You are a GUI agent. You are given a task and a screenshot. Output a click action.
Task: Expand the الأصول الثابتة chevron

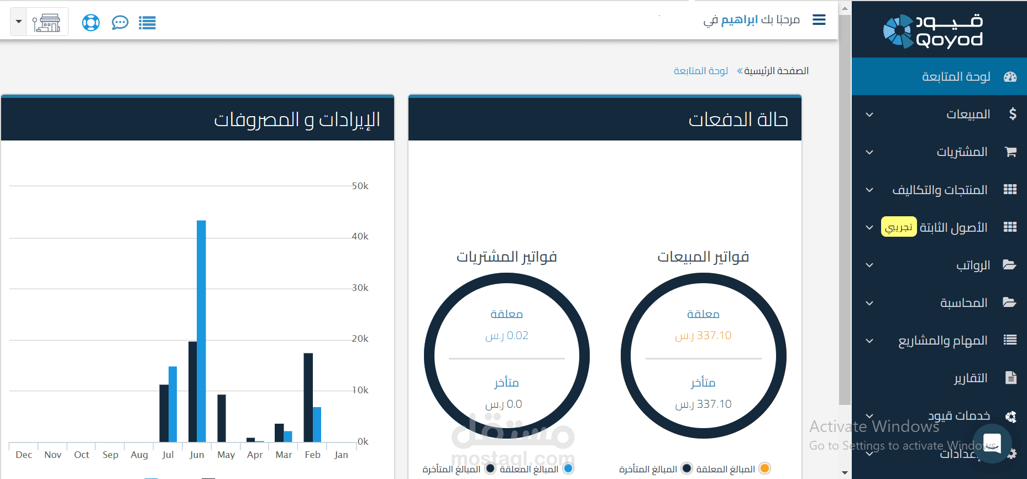click(869, 227)
